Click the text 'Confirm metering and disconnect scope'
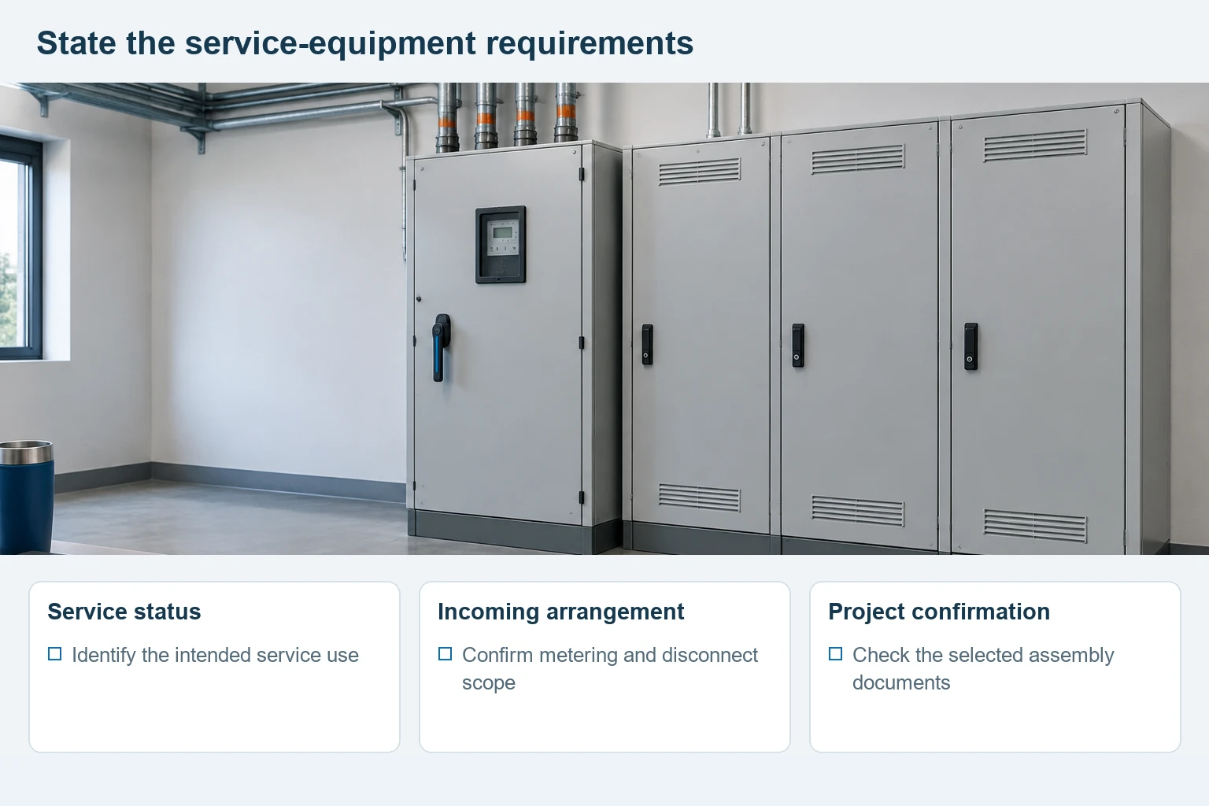 click(610, 668)
